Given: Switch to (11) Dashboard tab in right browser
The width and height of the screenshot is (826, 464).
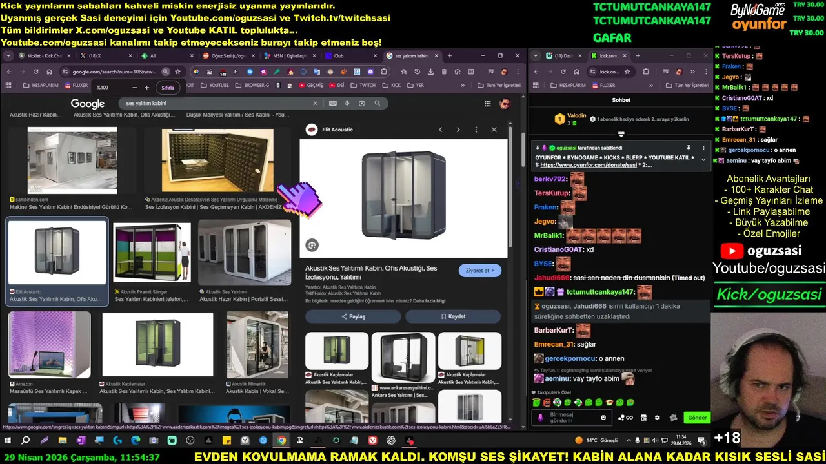Looking at the screenshot, I should (x=563, y=56).
